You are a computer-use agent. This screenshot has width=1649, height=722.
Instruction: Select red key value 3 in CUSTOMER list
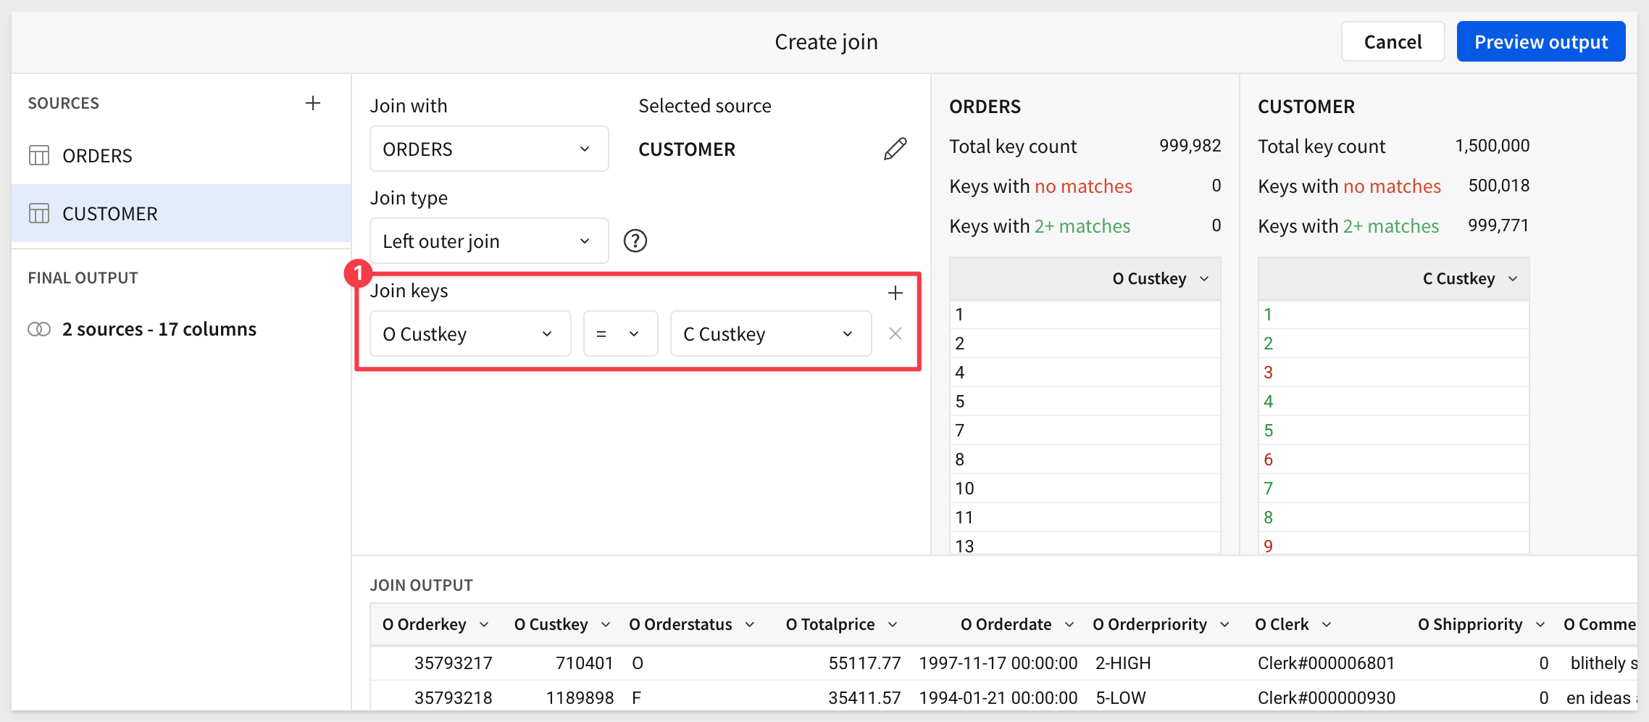pos(1394,373)
